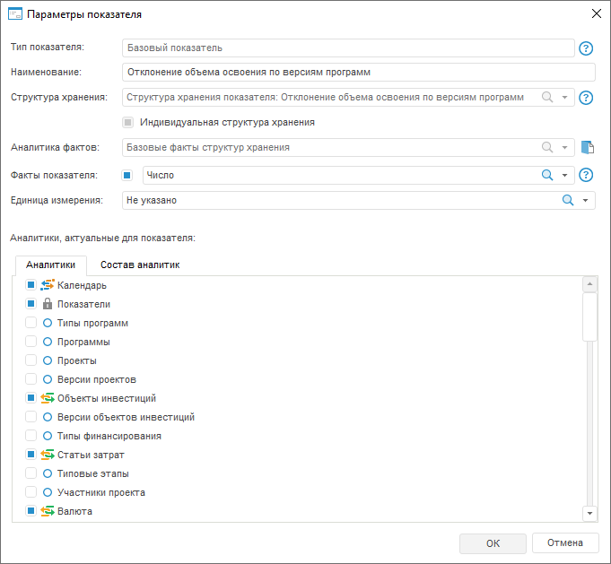Screen dimensions: 611x564
Task: Click help icon beside storage structure field
Action: tap(587, 98)
